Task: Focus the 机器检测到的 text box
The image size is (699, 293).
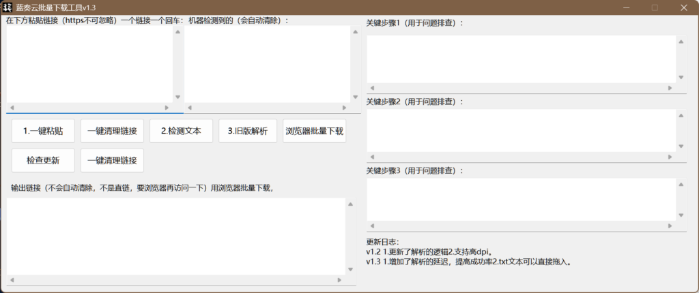Action: coord(268,64)
